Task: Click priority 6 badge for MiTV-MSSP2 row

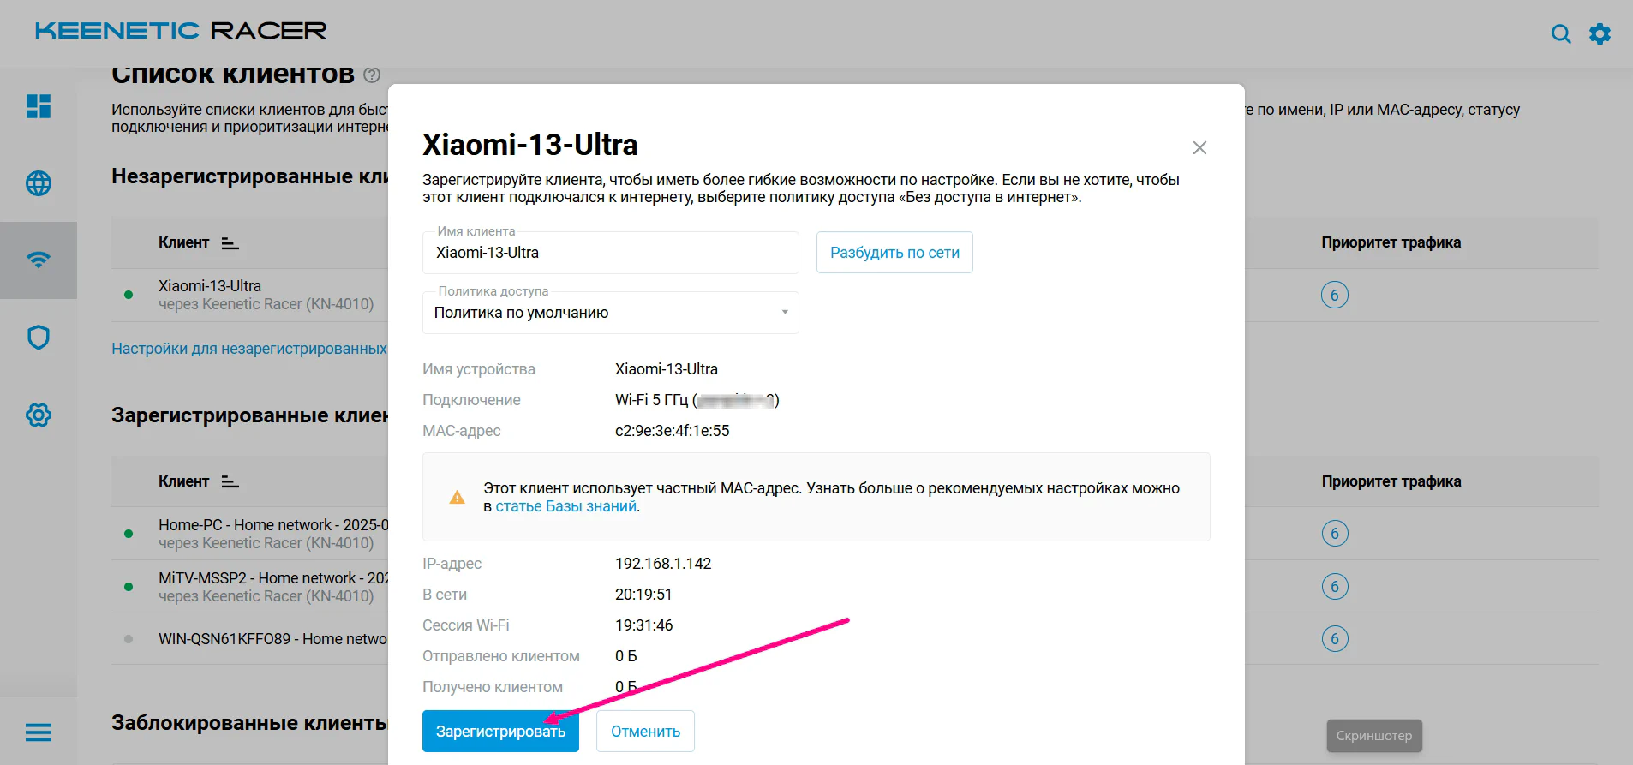Action: (1335, 587)
